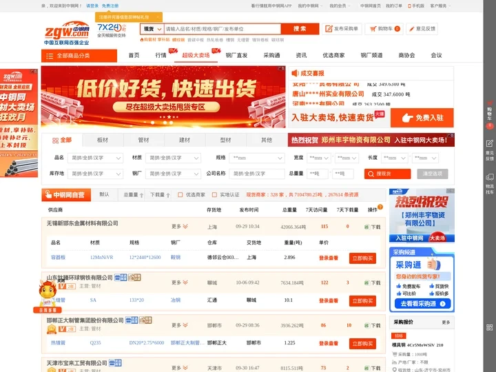Click the right sidebar logistics truck icon
The width and height of the screenshot is (496, 372).
pos(490,177)
